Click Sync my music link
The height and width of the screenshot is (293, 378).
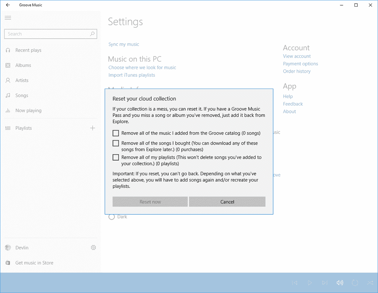(124, 44)
